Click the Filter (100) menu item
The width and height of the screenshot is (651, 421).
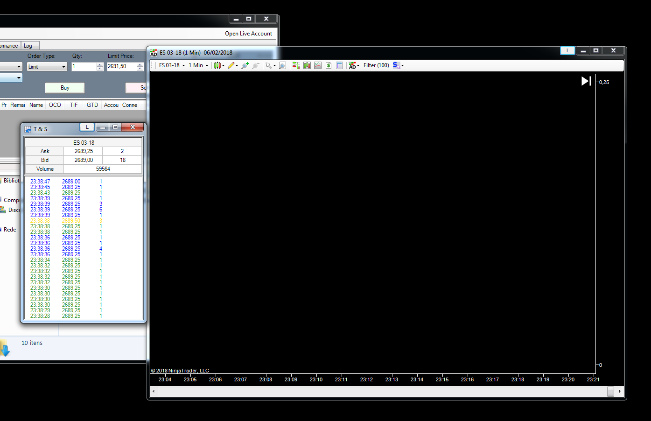click(376, 65)
